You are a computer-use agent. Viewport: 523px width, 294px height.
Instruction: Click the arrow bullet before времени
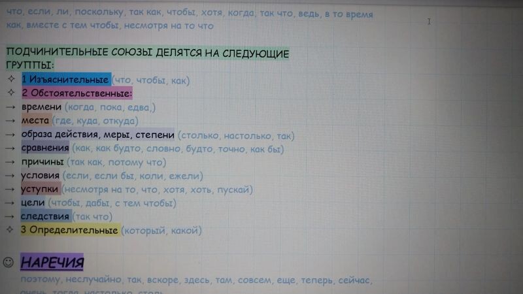tap(10, 107)
